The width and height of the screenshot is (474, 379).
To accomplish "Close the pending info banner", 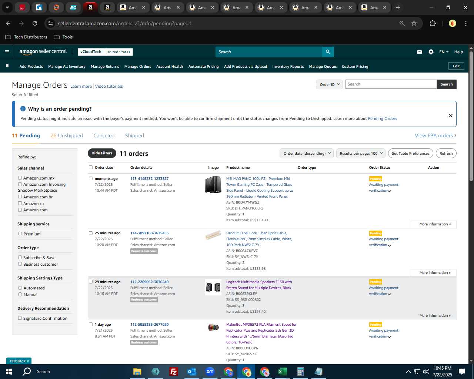I will (x=451, y=115).
